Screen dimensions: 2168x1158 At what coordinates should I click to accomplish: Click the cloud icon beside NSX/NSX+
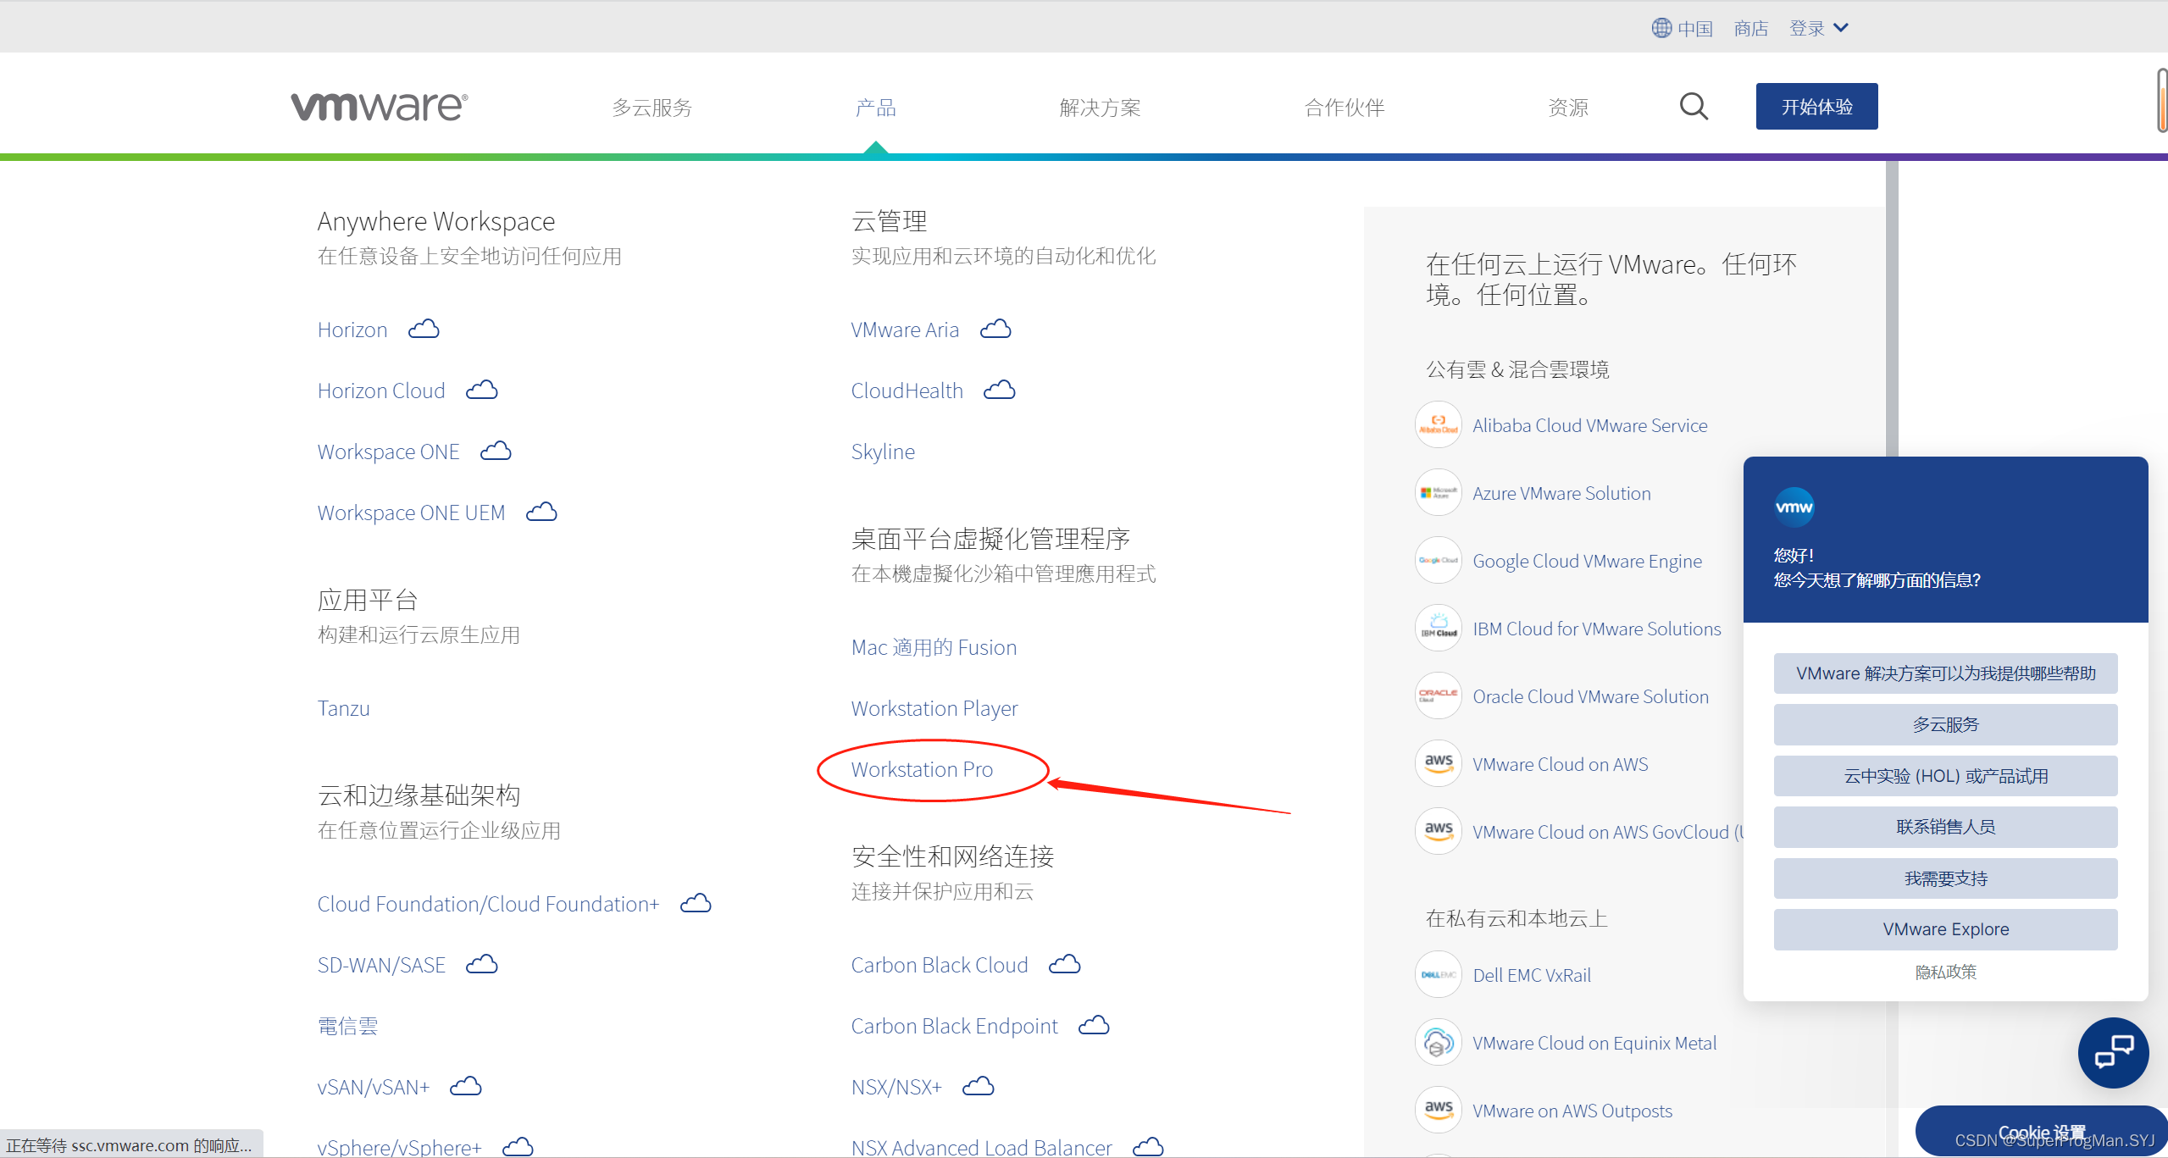[x=979, y=1086]
